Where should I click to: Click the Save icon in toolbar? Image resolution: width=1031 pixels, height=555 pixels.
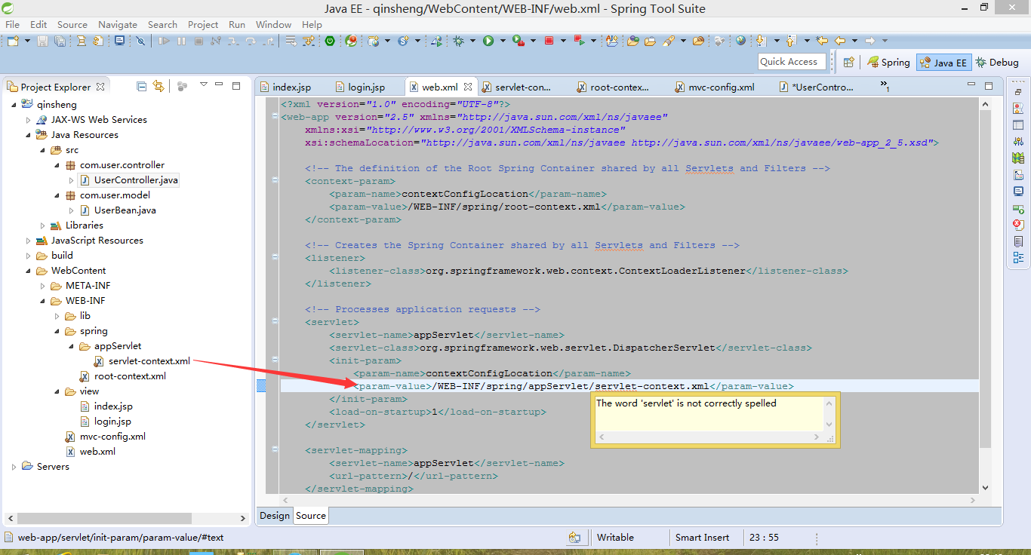tap(42, 41)
